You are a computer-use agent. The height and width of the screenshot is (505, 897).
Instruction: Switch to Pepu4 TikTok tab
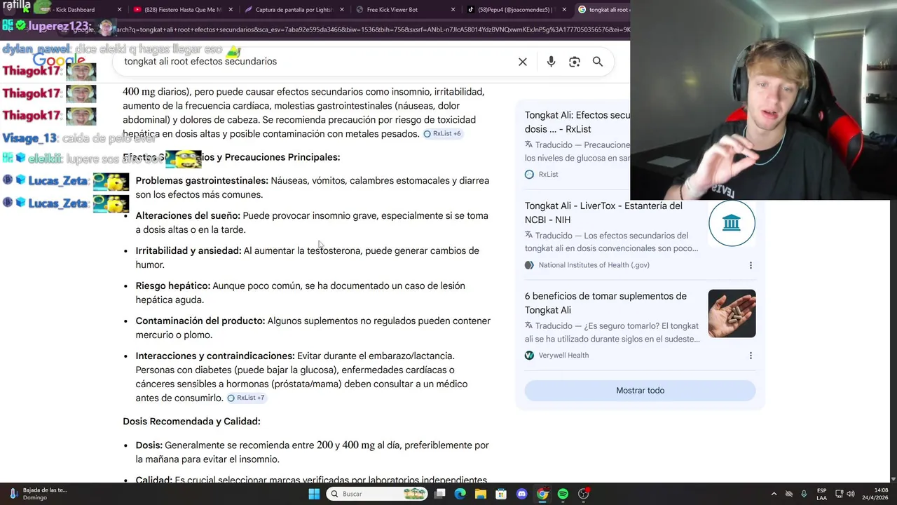pyautogui.click(x=515, y=10)
